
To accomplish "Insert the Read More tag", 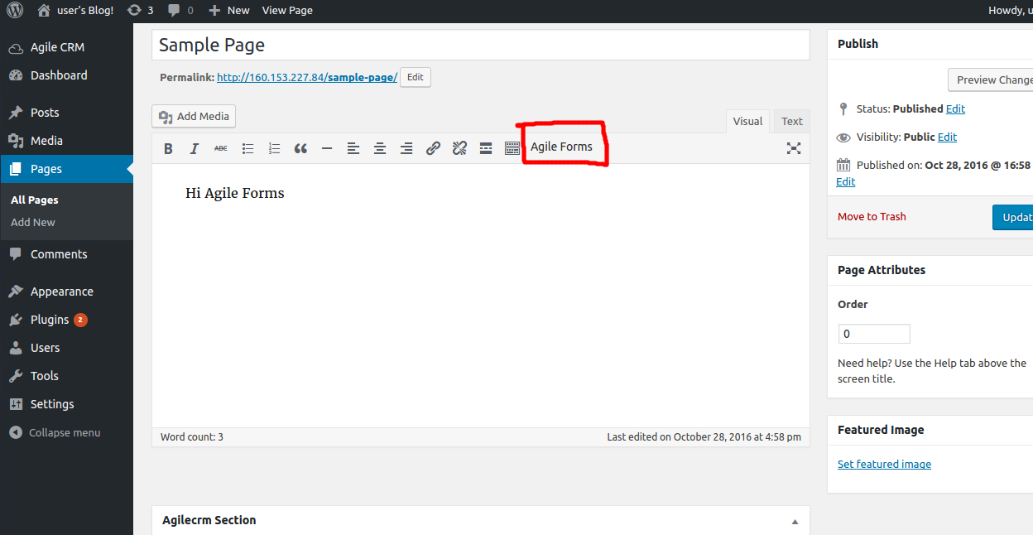I will point(486,148).
